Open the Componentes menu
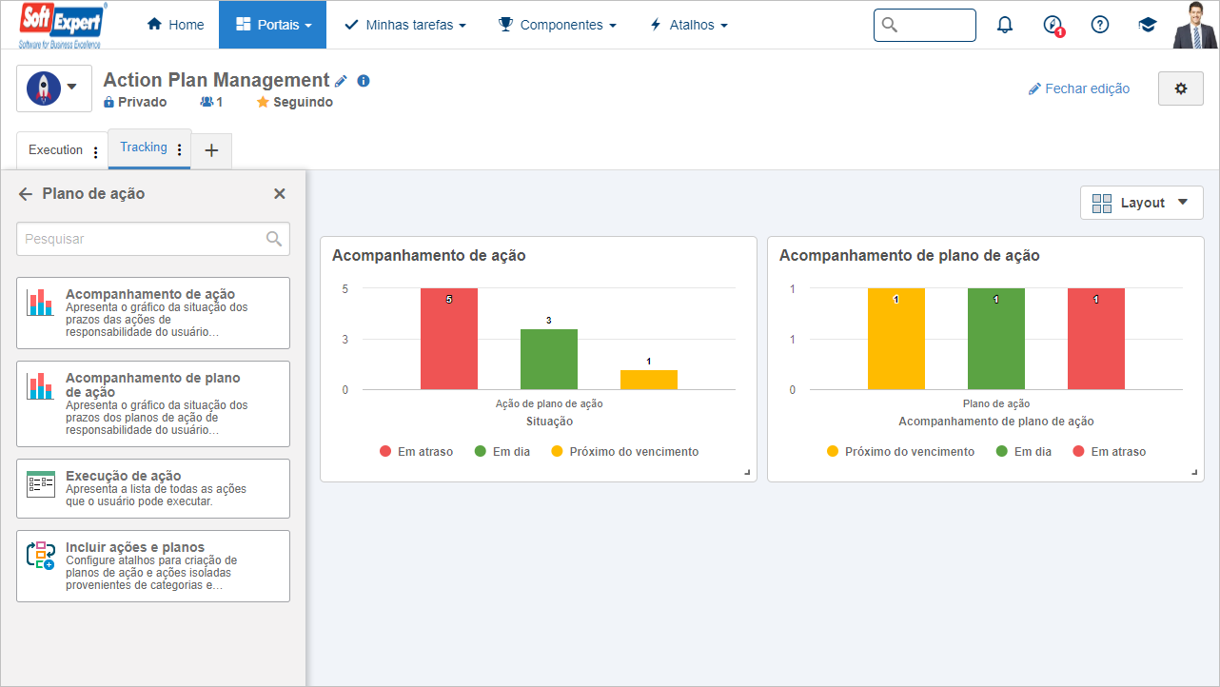 coord(558,25)
